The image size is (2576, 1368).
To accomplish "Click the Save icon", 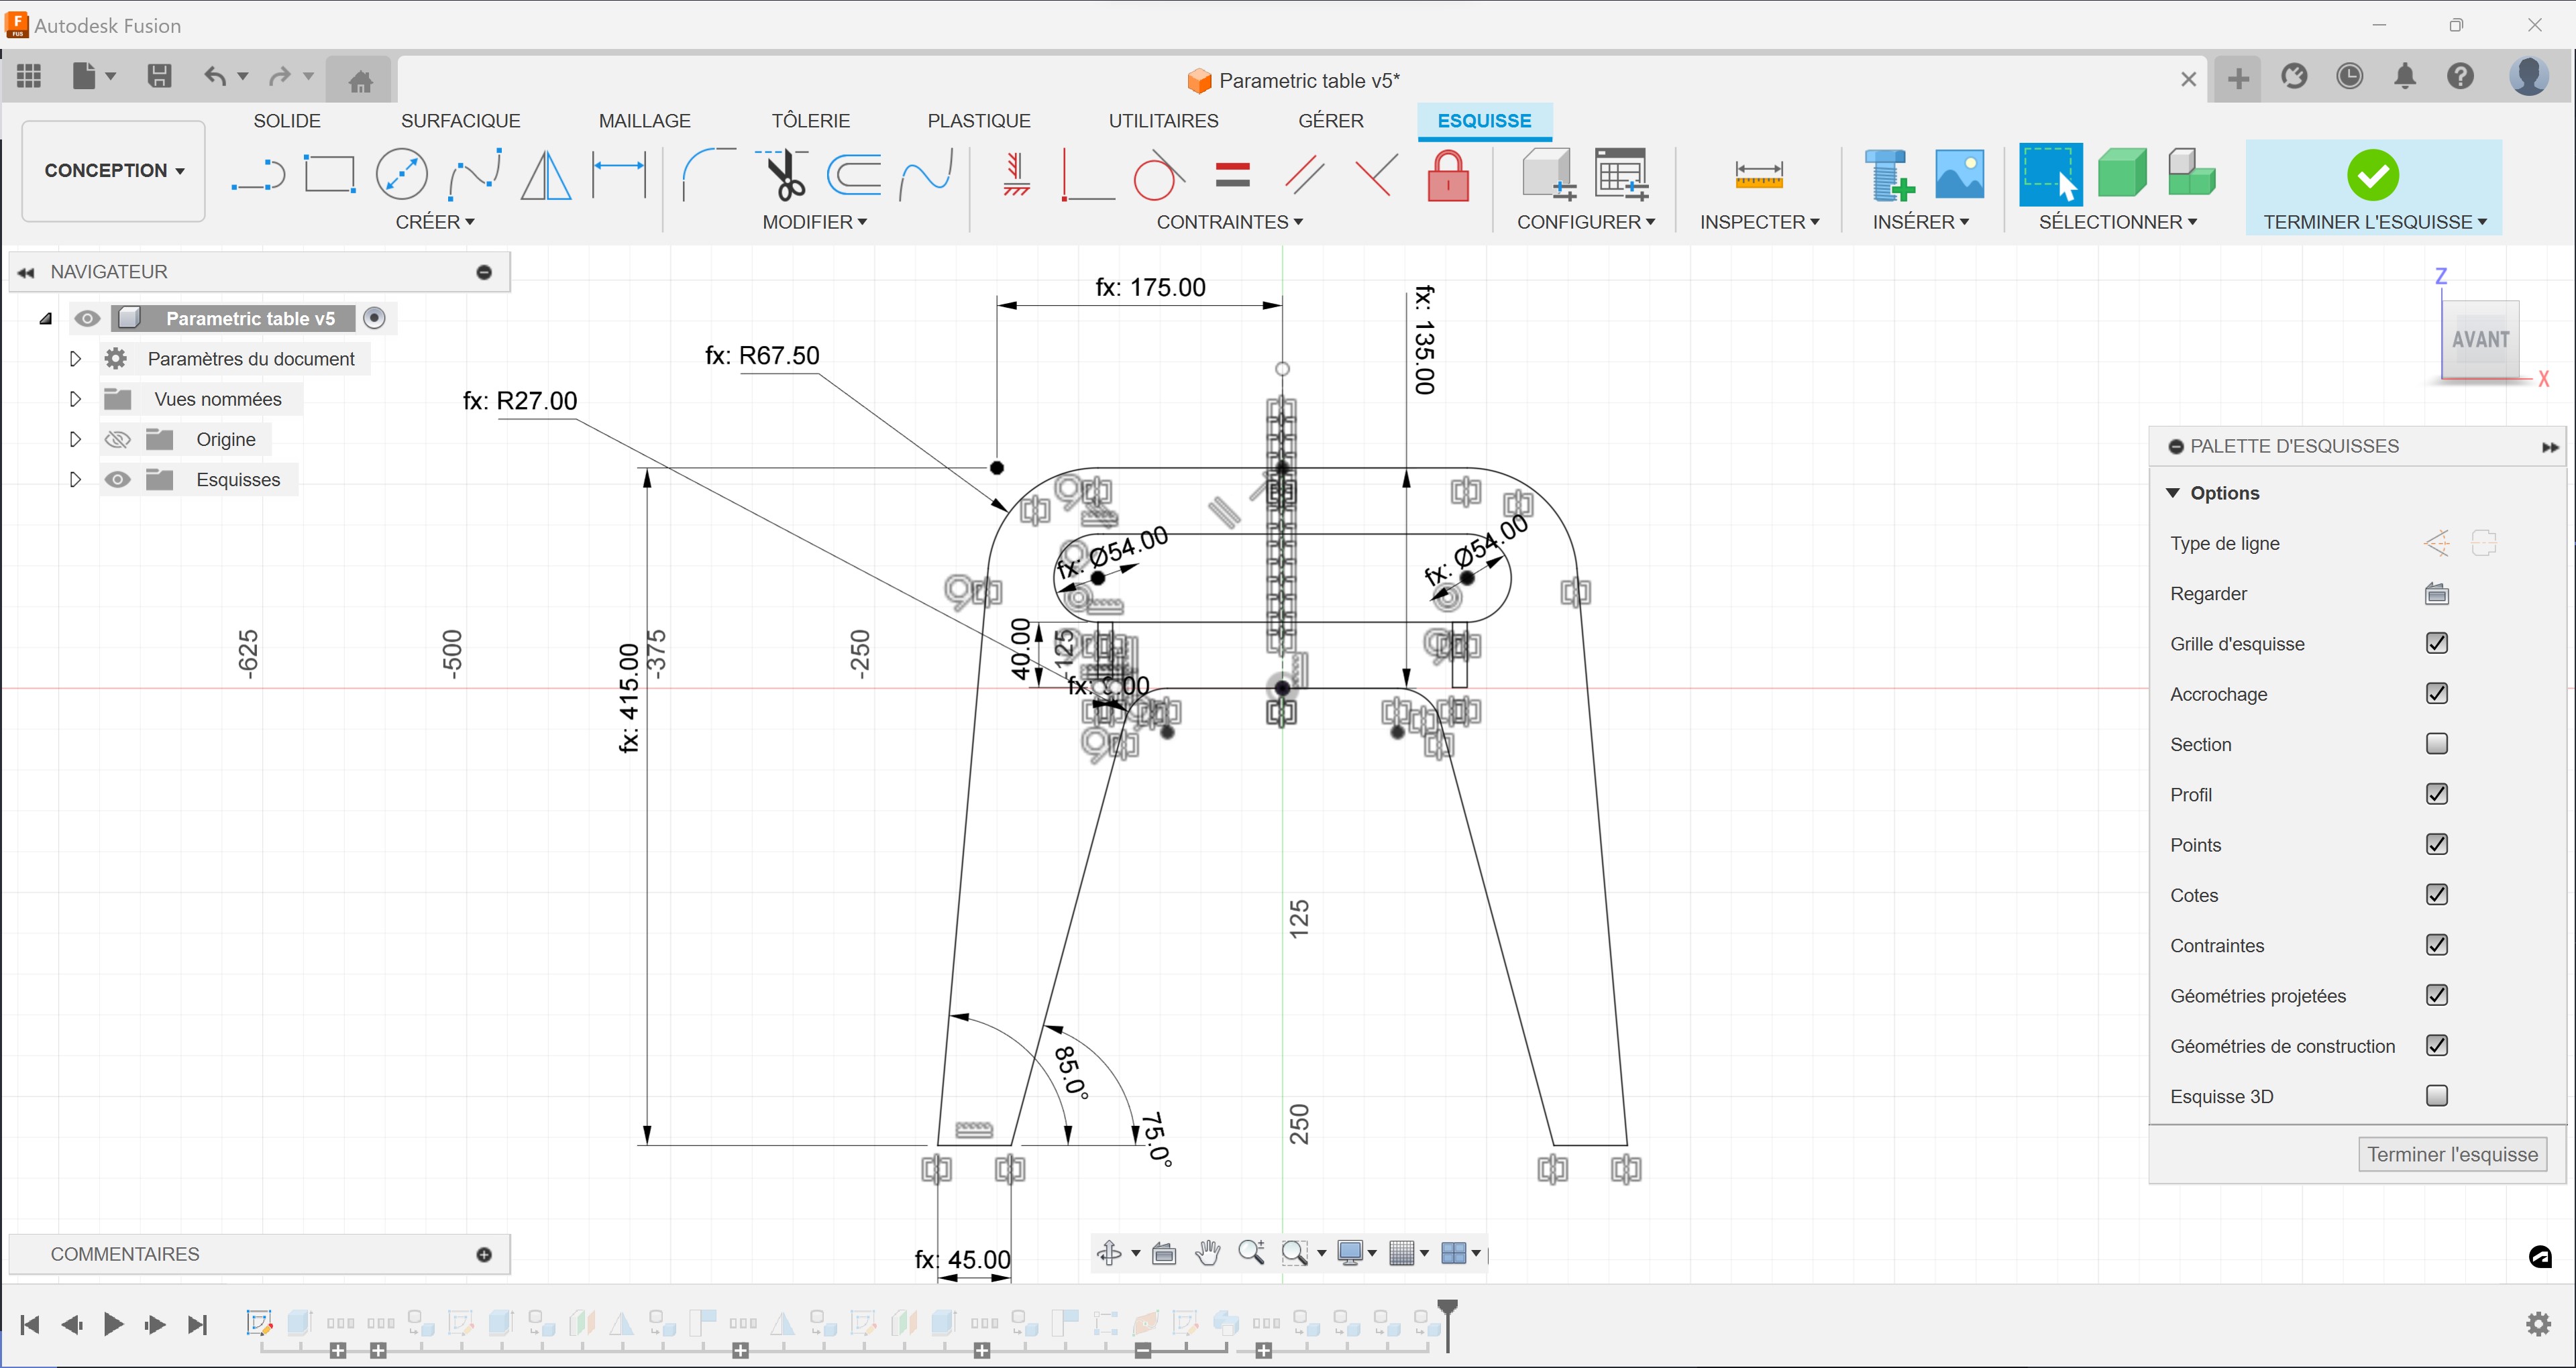I will point(159,76).
